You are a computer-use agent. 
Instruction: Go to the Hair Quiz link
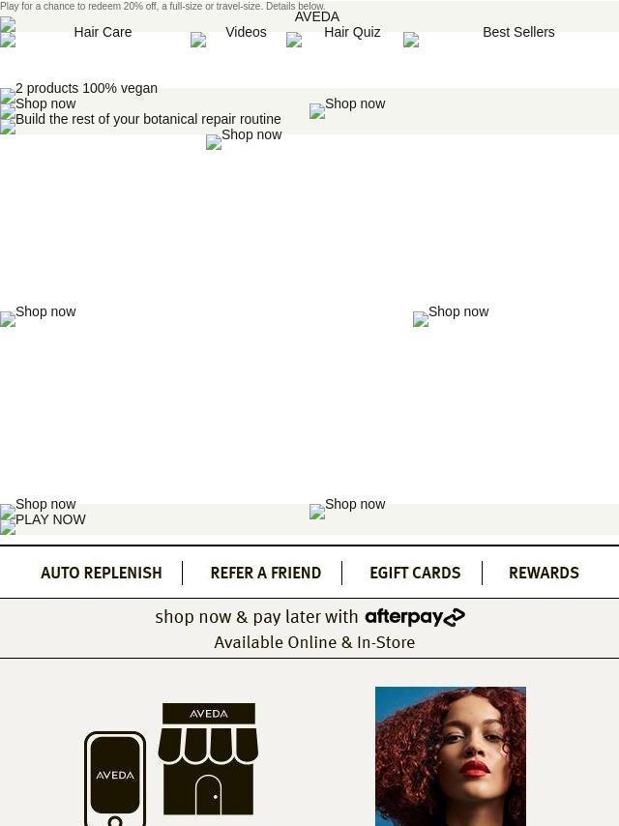(x=352, y=32)
